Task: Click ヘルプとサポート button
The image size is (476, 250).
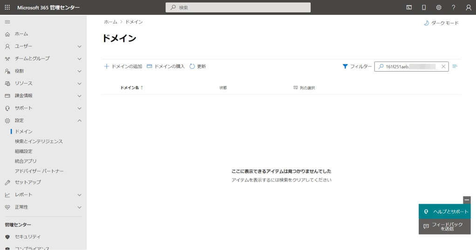Action: tap(445, 211)
